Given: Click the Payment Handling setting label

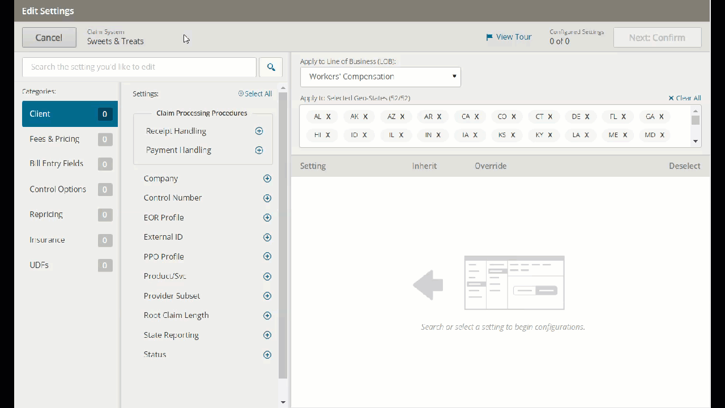Looking at the screenshot, I should tap(178, 150).
